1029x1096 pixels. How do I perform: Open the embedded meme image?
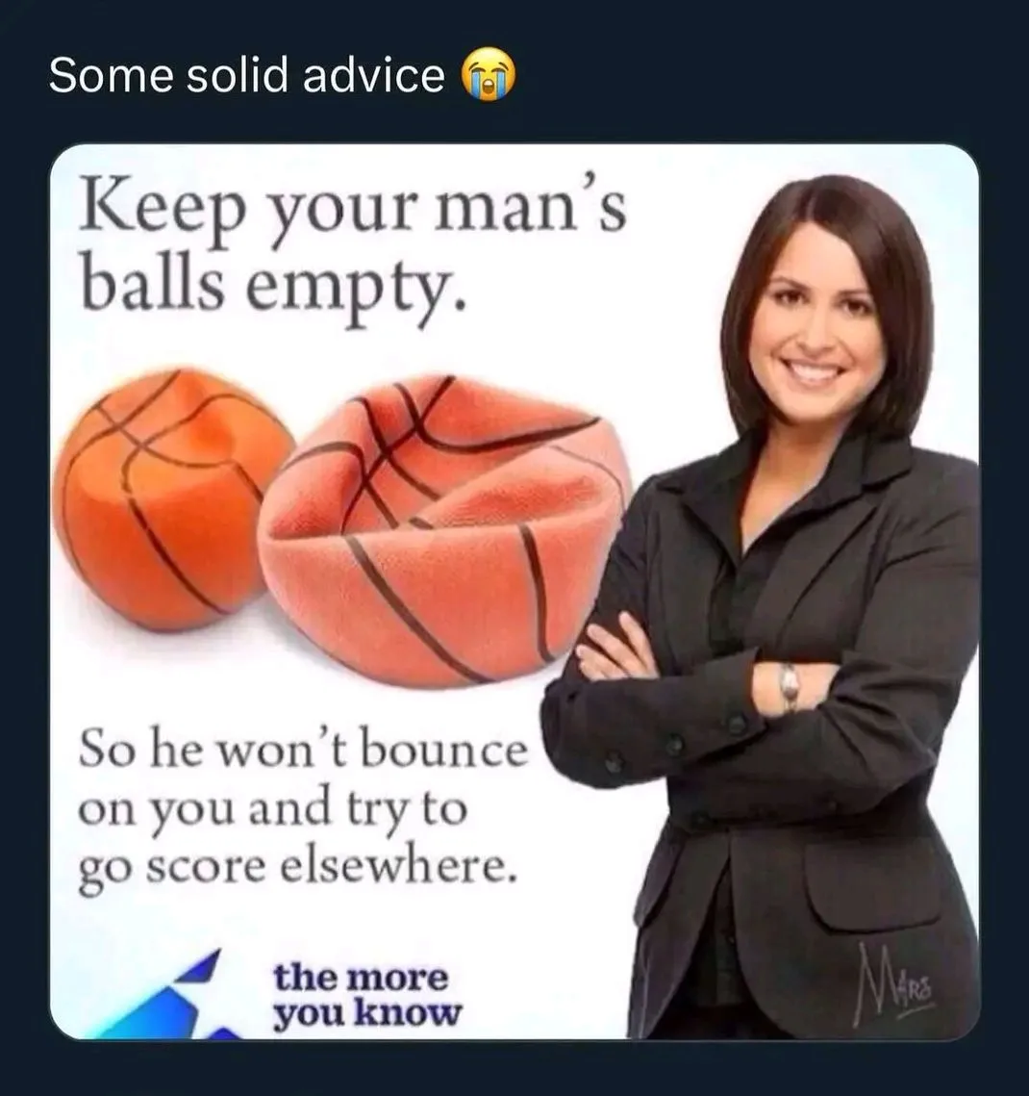point(514,592)
